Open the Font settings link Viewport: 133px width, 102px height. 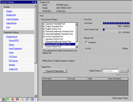coord(8,27)
